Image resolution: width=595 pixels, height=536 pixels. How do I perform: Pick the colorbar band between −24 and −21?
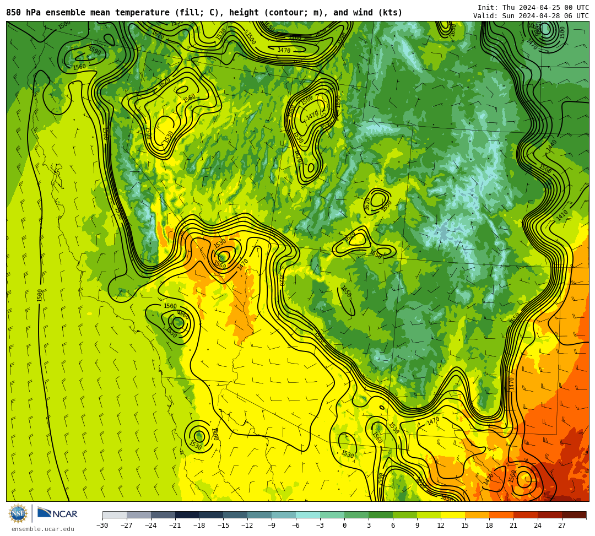(x=163, y=515)
